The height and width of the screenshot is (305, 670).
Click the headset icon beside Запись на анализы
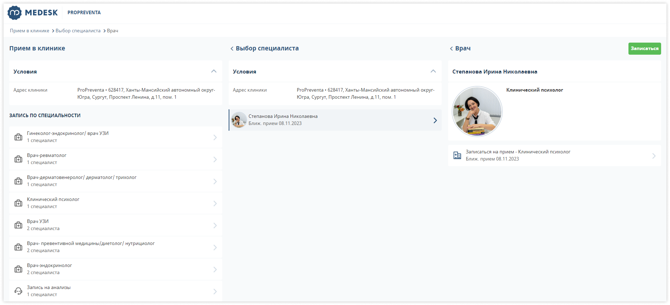tap(18, 291)
